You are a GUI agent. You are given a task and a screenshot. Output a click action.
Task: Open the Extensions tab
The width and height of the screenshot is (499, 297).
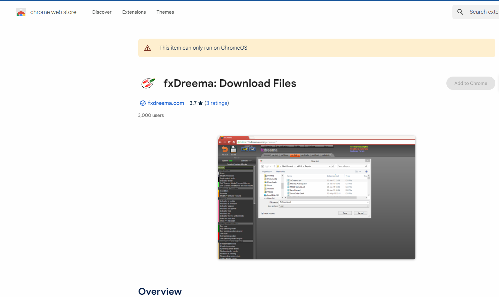tap(134, 12)
